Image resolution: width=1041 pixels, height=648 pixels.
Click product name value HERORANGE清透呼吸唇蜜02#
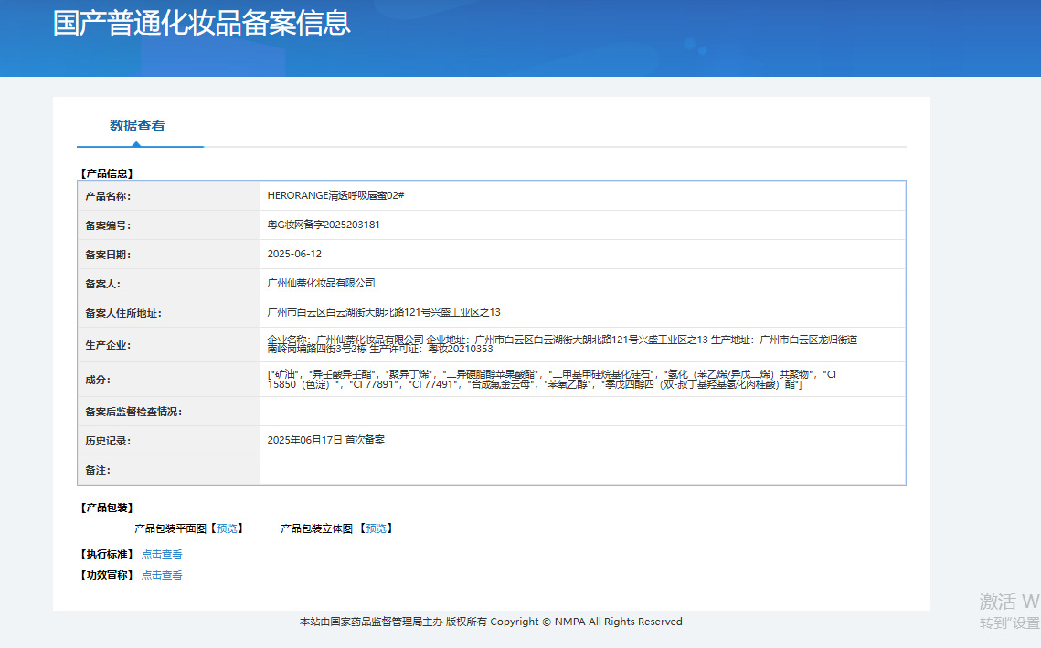click(336, 195)
